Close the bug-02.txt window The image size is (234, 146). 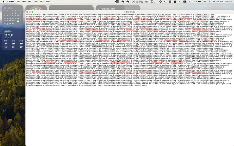27,12
